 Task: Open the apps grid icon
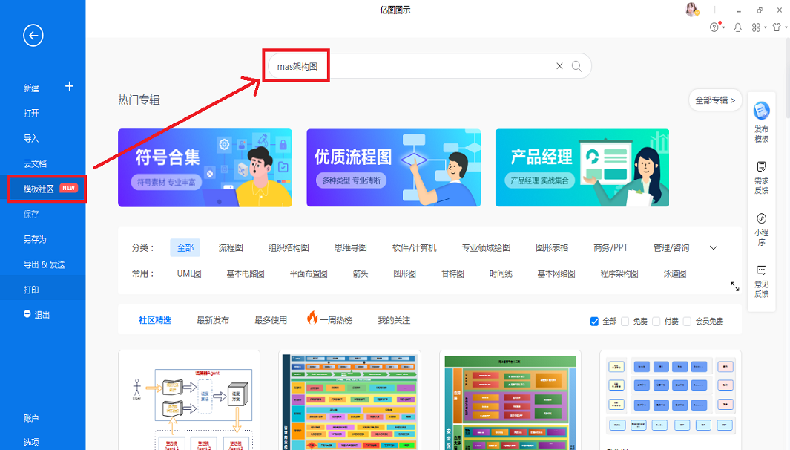point(756,27)
